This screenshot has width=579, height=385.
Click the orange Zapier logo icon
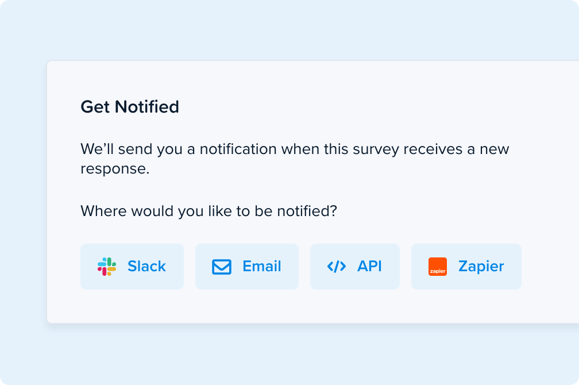[x=438, y=267]
